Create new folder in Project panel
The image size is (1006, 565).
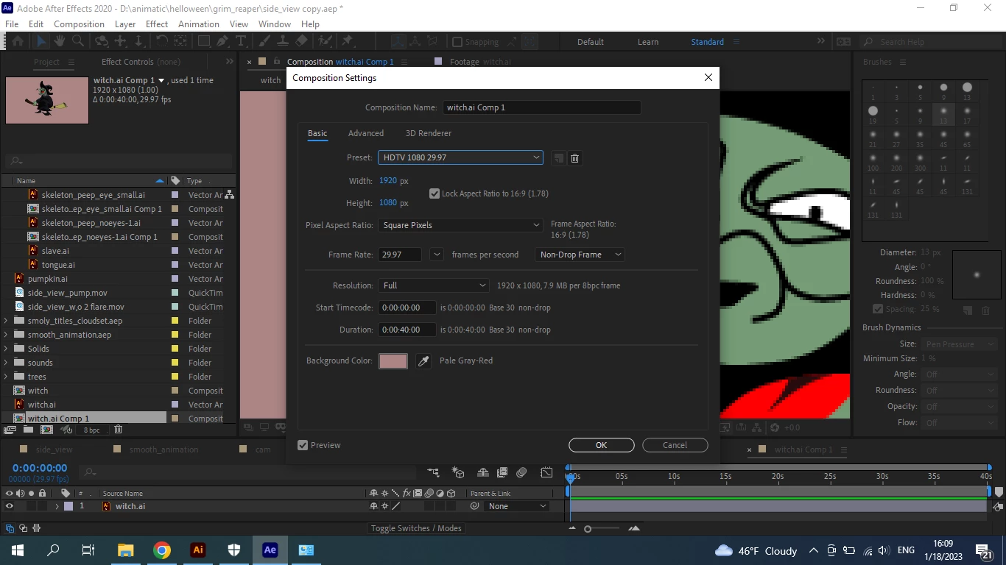[28, 430]
